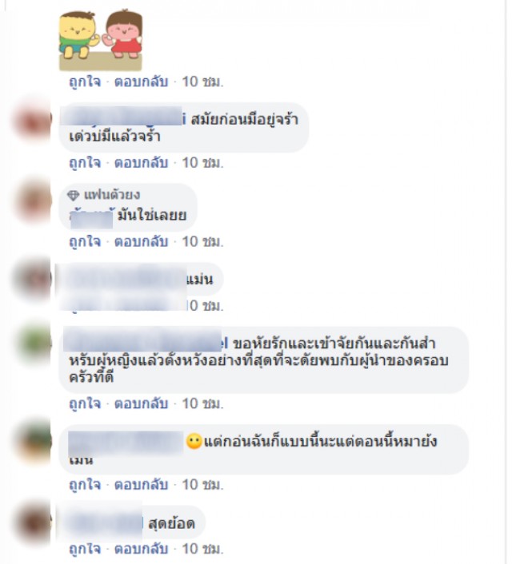Reply to the มันใช่เลยย comment
The height and width of the screenshot is (564, 512).
pos(142,241)
